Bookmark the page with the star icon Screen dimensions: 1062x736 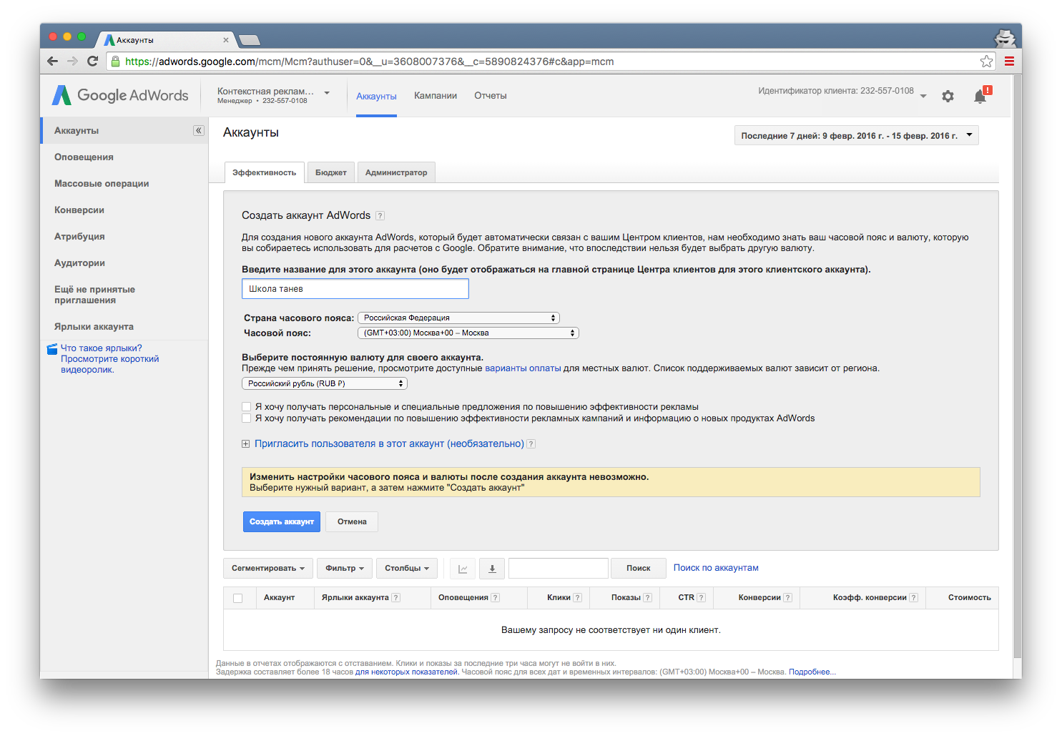coord(986,62)
